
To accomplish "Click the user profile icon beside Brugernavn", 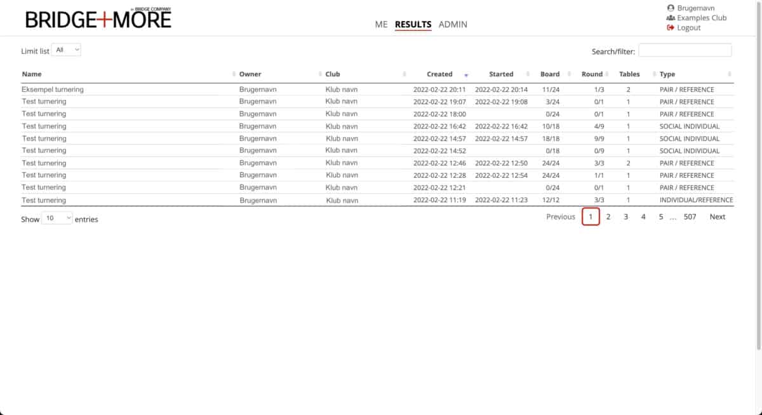I will click(x=671, y=8).
